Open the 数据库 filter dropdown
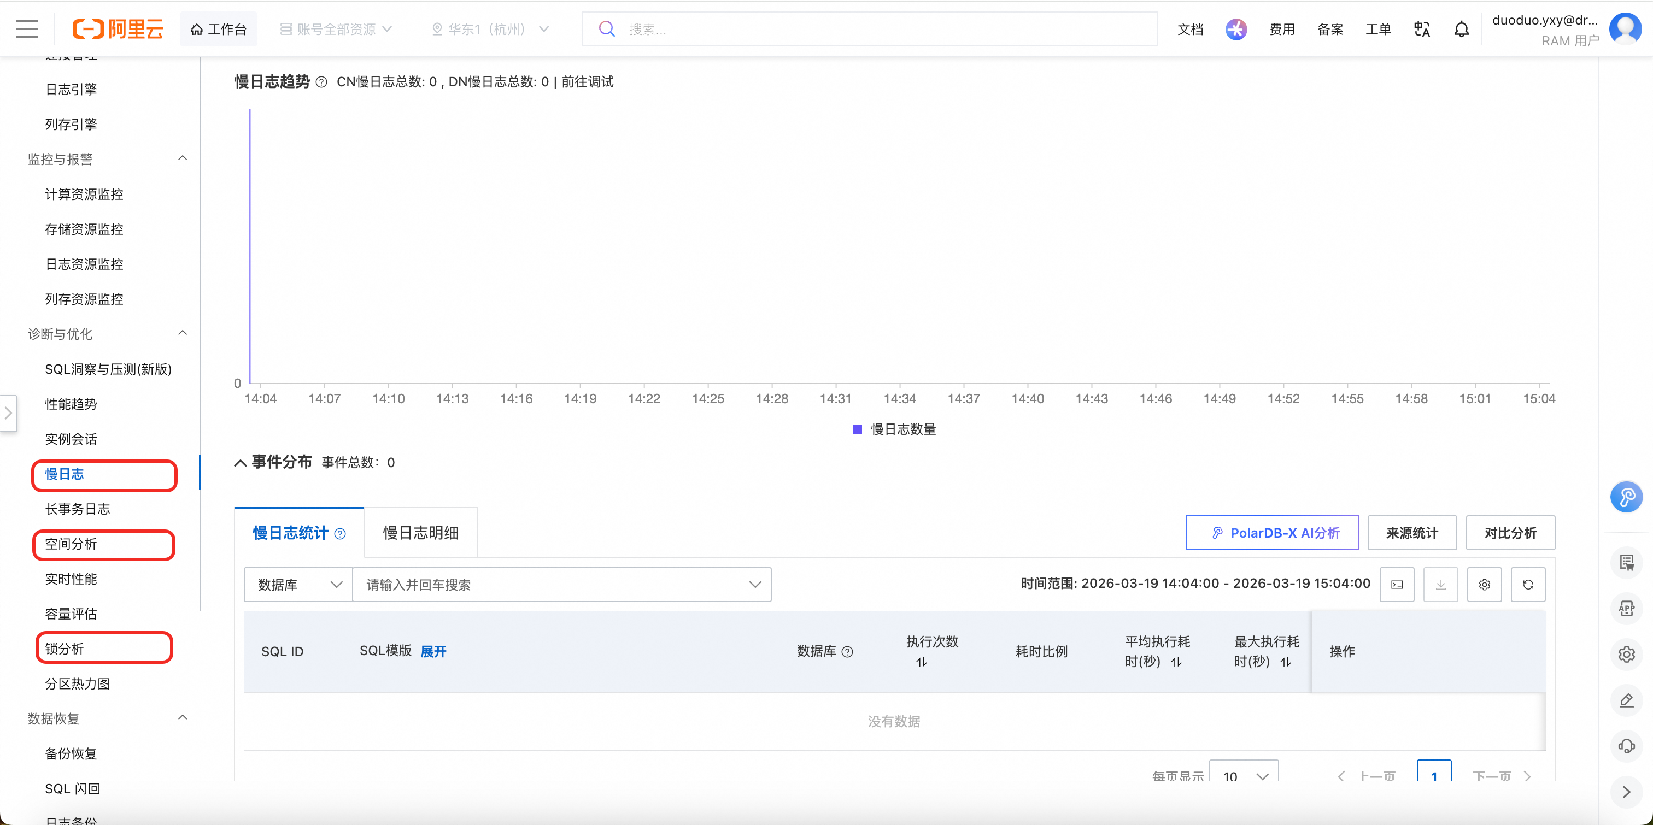This screenshot has height=825, width=1653. tap(298, 585)
